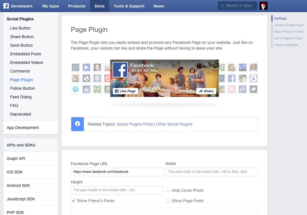Click the APIs and SDKs sidebar heading
This screenshot has width=307, height=215.
tap(21, 145)
